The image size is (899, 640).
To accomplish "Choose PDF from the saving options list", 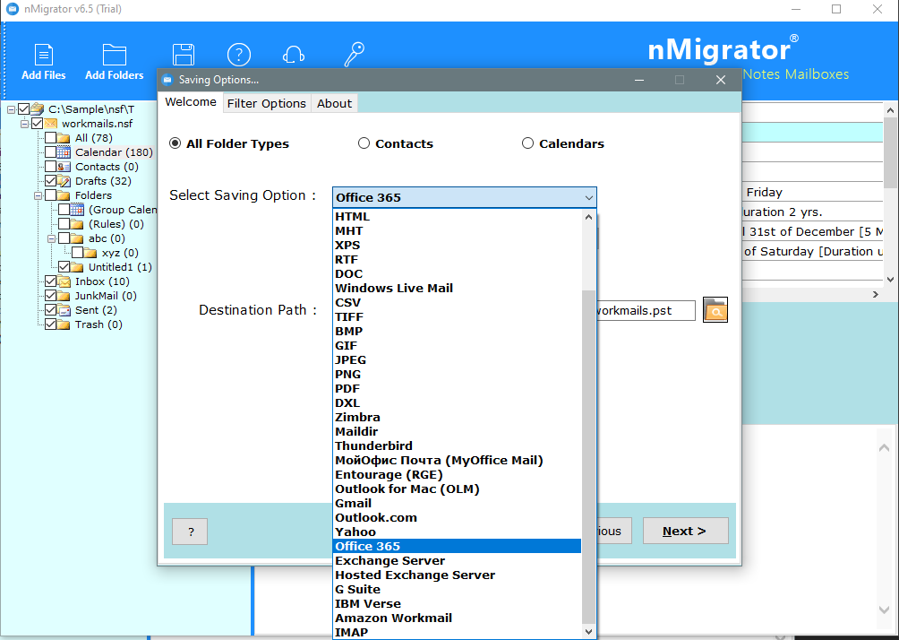I will [457, 389].
